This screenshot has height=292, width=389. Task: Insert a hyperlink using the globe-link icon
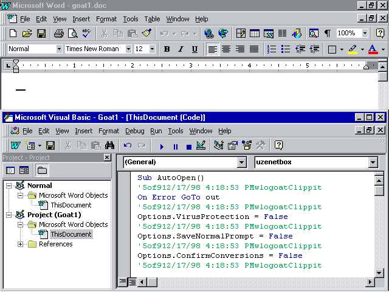[x=209, y=33]
